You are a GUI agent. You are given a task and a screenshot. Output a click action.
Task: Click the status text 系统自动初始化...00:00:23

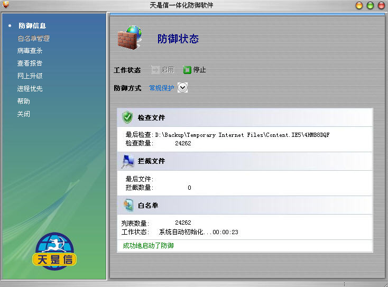click(198, 232)
